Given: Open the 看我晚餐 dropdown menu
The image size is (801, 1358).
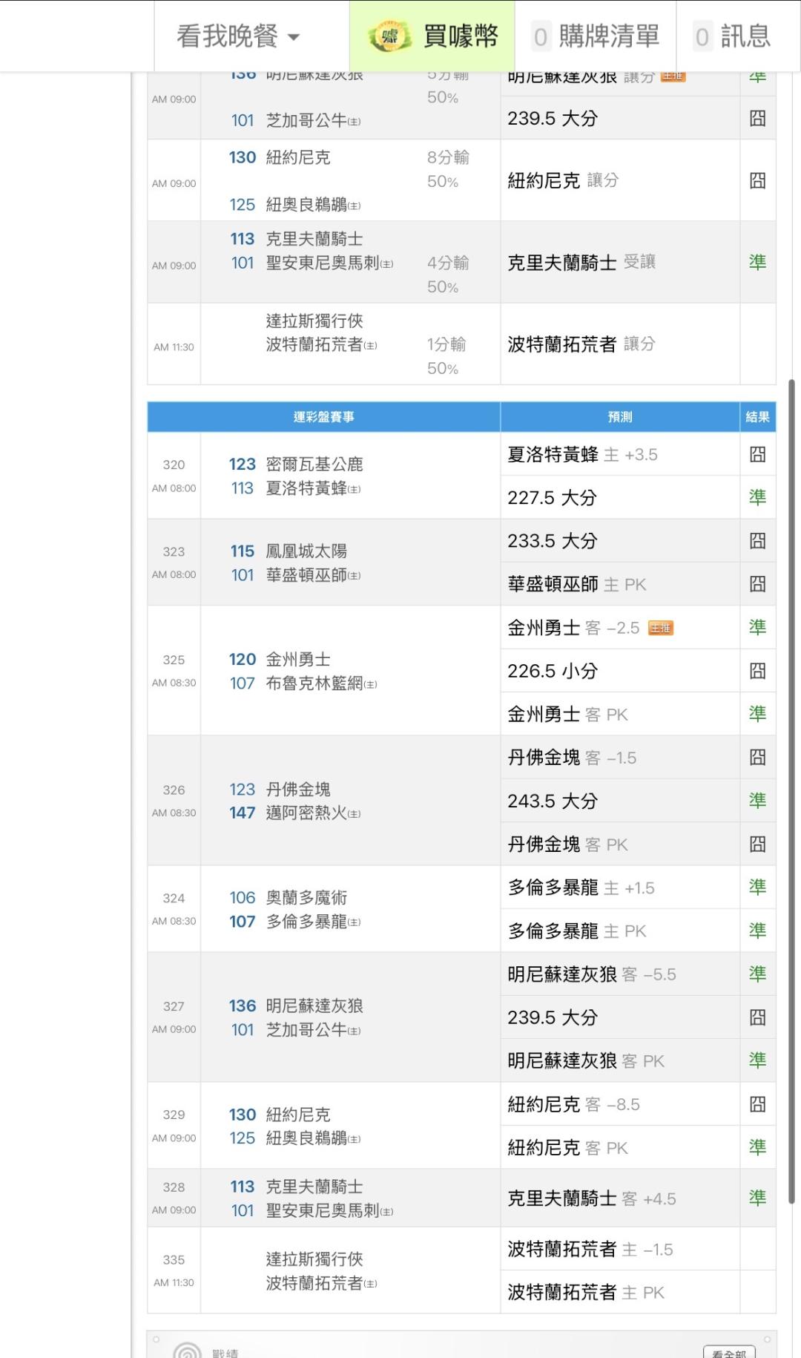Looking at the screenshot, I should 237,36.
